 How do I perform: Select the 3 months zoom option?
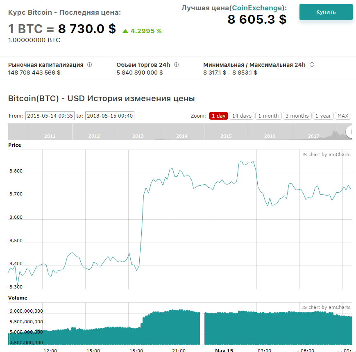pyautogui.click(x=297, y=116)
